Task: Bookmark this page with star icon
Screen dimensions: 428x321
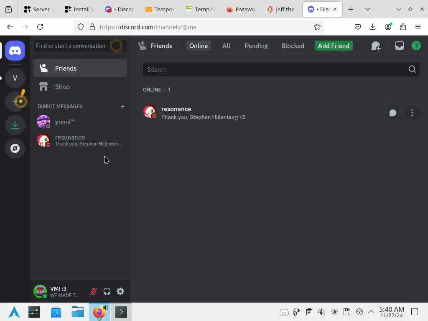Action: click(317, 27)
